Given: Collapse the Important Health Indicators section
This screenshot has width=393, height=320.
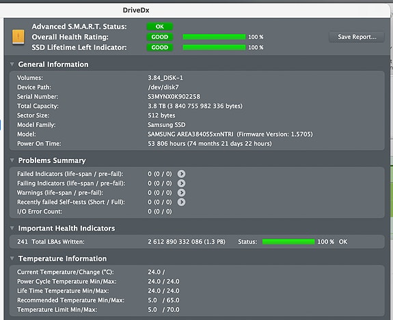Looking at the screenshot, I should coord(12,228).
